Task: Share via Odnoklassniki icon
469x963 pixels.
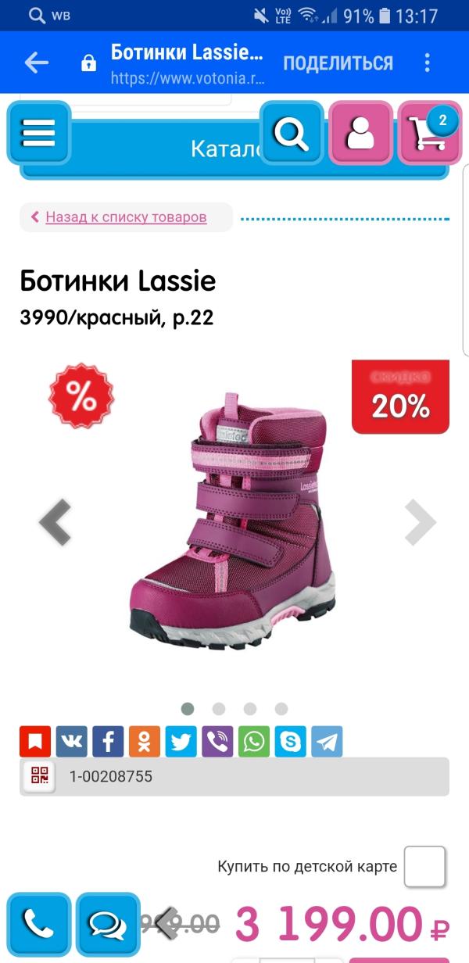Action: click(145, 741)
